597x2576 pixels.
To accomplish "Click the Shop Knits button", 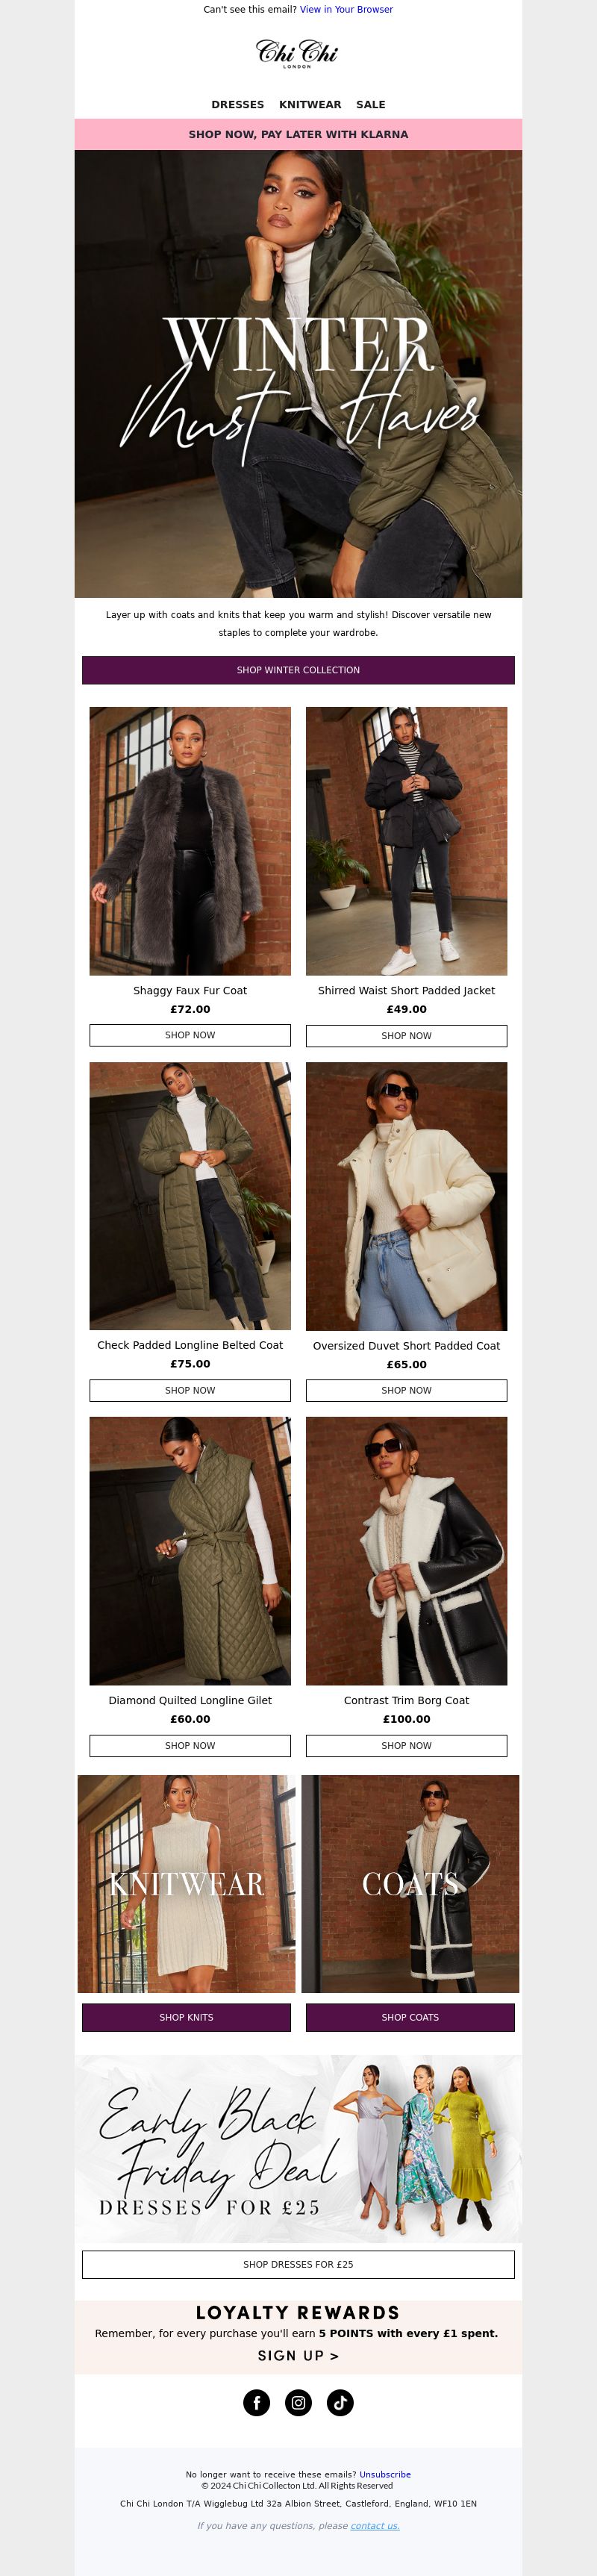I will [186, 2017].
